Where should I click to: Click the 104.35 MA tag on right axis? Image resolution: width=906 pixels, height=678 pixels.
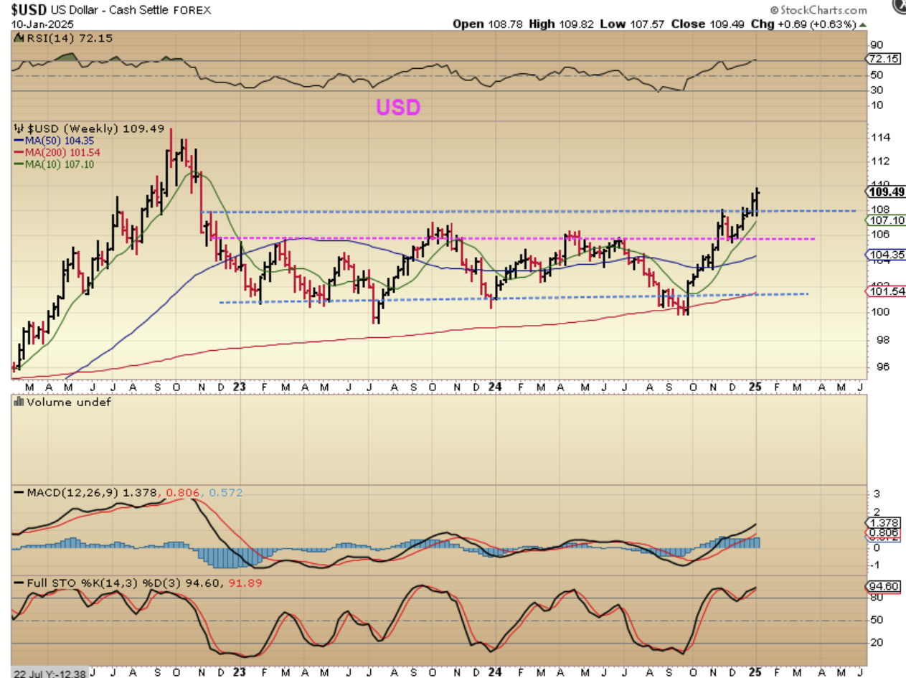(x=886, y=255)
